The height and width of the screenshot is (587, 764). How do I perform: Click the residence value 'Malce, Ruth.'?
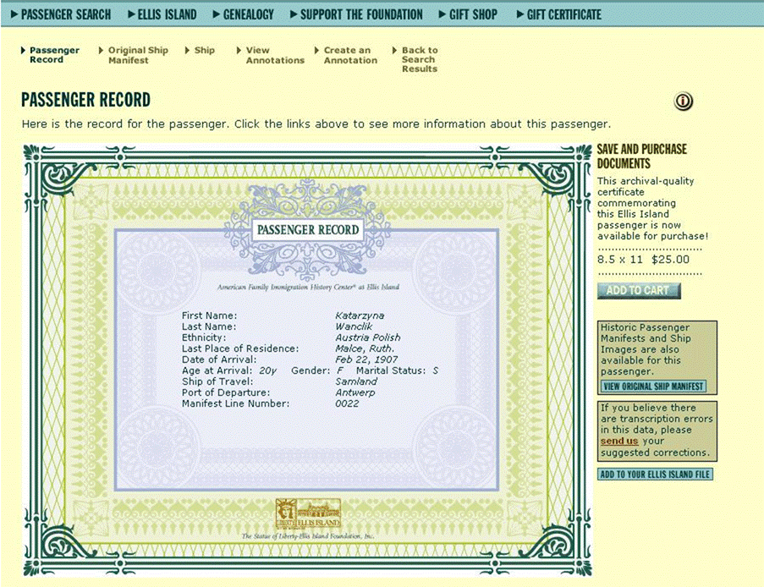click(x=365, y=348)
